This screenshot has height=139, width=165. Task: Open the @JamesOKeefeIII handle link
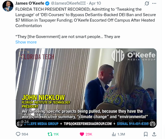(68, 3)
